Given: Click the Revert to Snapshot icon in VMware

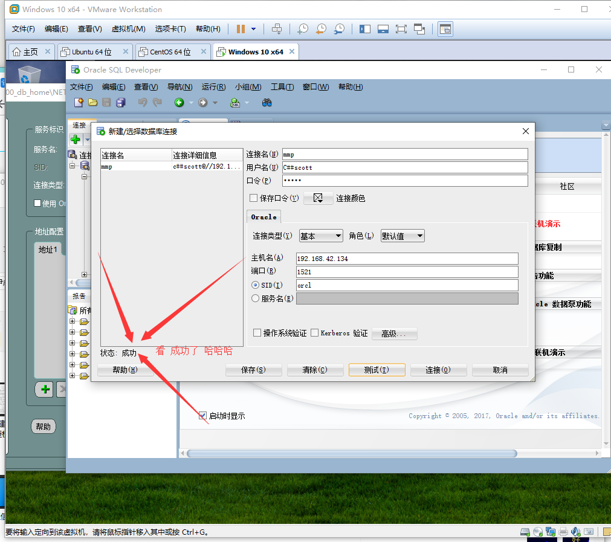Looking at the screenshot, I should tap(321, 29).
